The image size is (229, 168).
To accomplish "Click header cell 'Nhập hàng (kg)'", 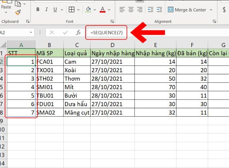I will pos(156,53).
